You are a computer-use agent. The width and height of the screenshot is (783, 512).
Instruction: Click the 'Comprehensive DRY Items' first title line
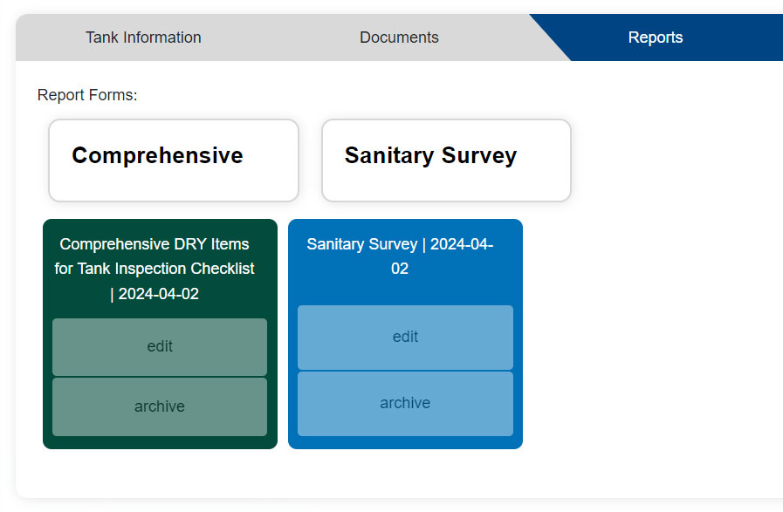pos(155,244)
